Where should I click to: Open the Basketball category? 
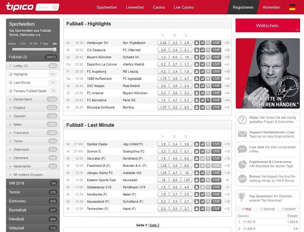click(33, 210)
